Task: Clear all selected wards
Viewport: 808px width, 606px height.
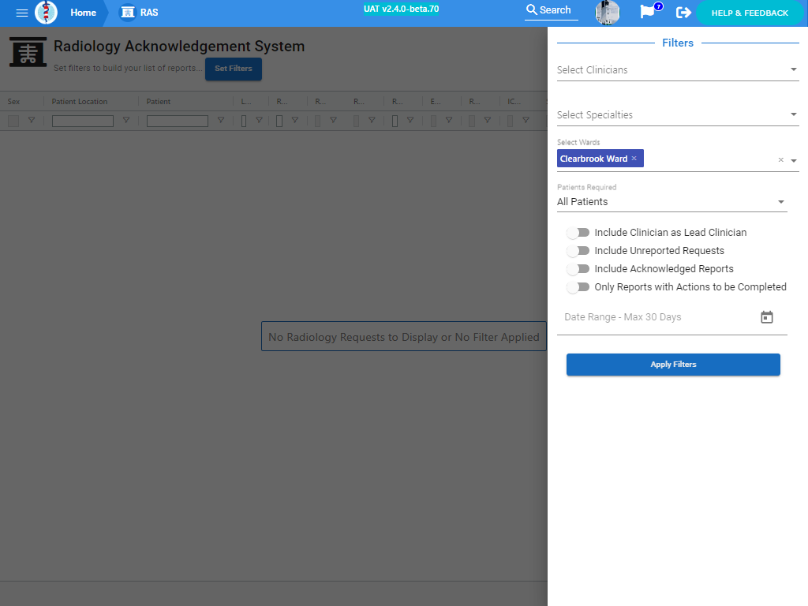Action: 780,159
